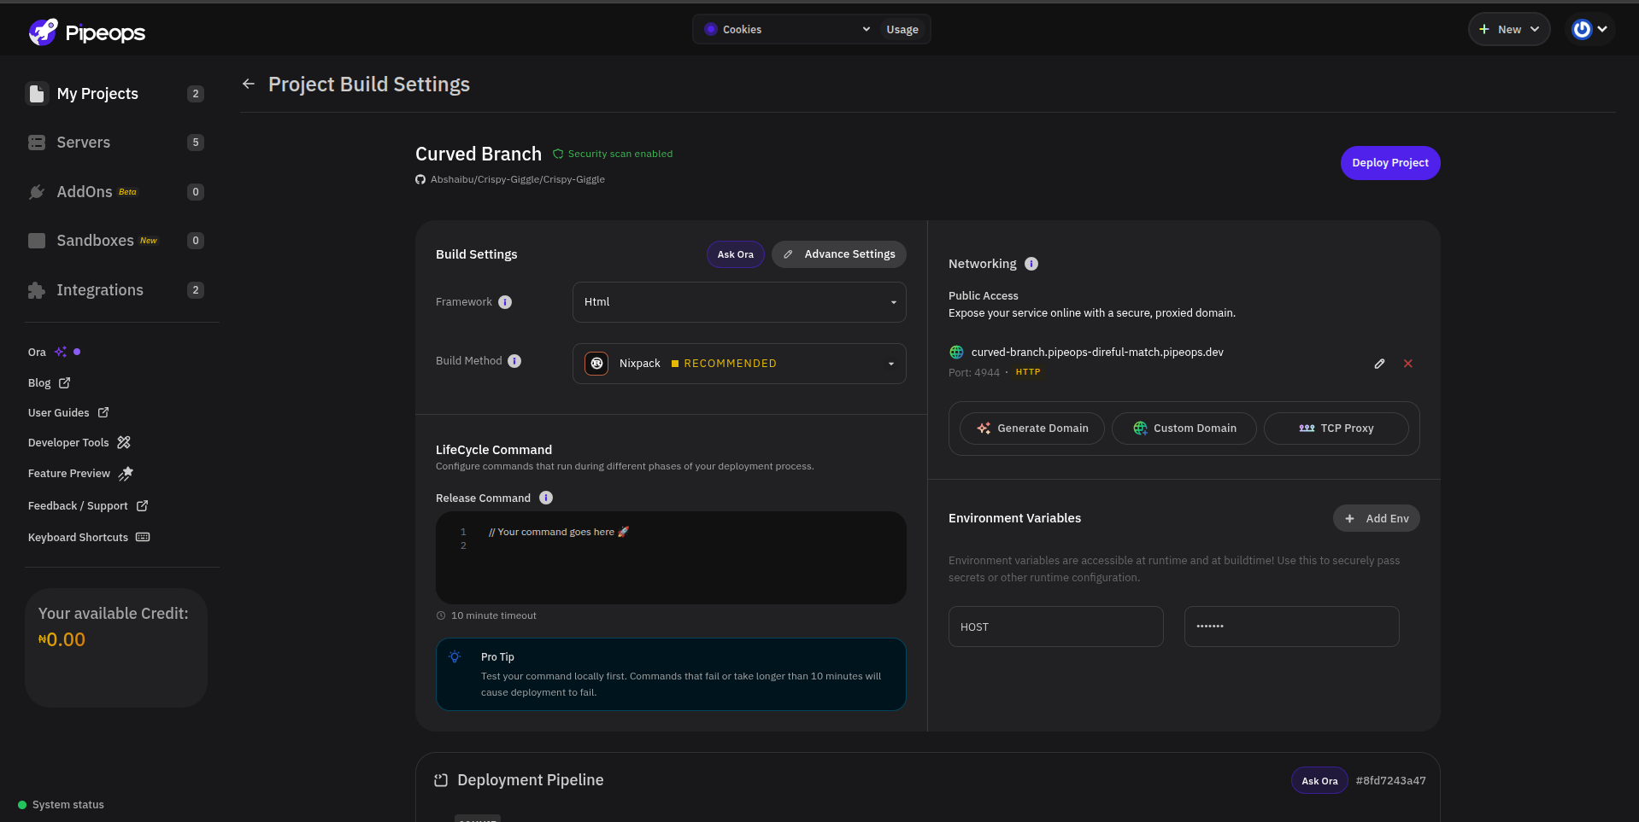Expand the Framework Html dropdown
The image size is (1639, 822).
(x=739, y=302)
